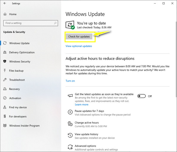
Task: Click 'Currently 8:00 AM to 5:00 PM' text
Action: pyautogui.click(x=91, y=126)
